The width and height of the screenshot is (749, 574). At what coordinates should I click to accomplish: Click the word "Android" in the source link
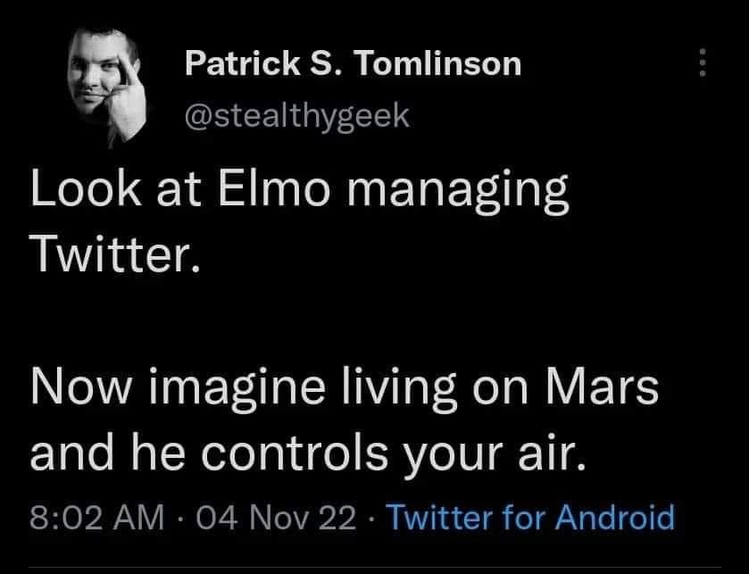pyautogui.click(x=615, y=517)
